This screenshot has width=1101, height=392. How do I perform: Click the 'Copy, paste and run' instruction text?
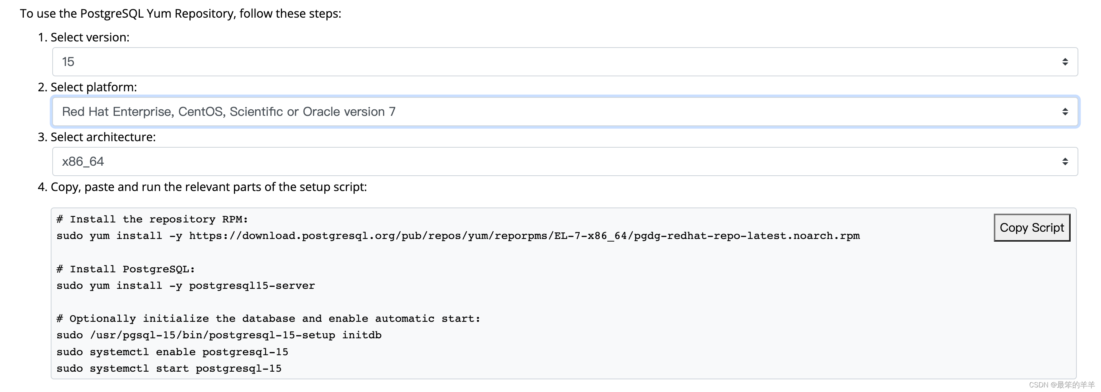[x=209, y=187]
